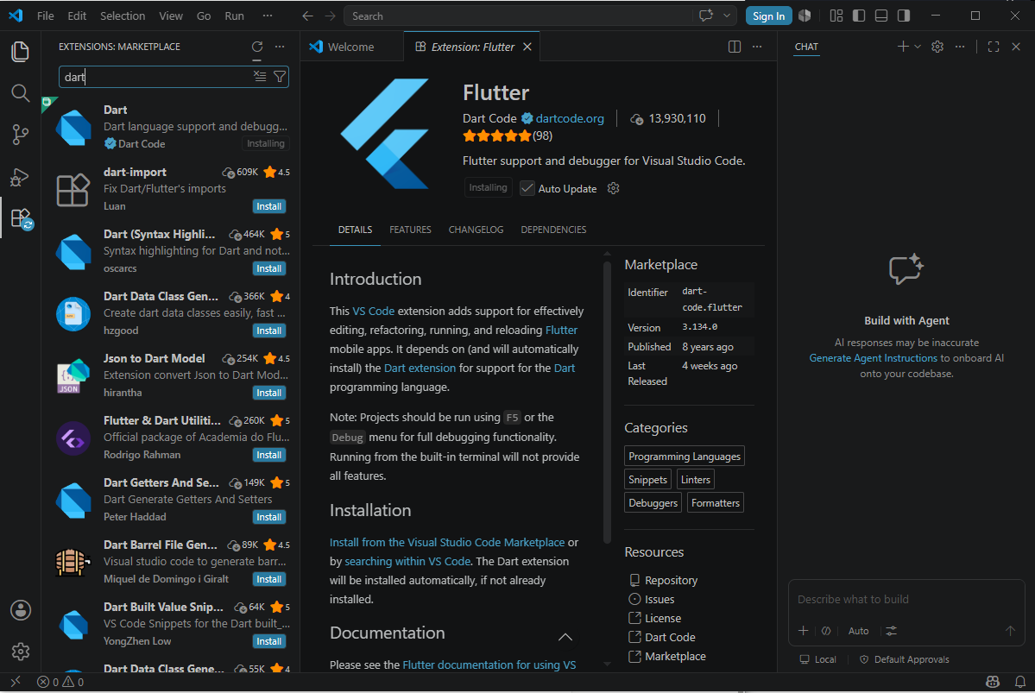Open Copilot chat icon in title bar
Viewport: 1035px width, 693px height.
tap(706, 16)
